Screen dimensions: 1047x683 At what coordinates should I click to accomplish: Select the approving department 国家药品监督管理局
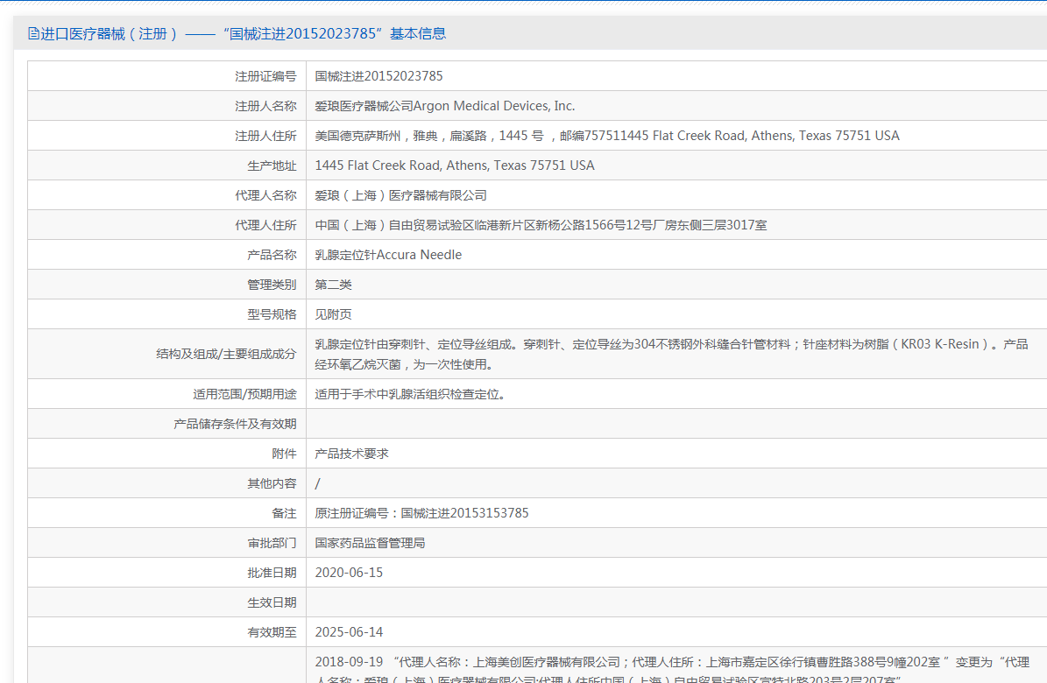point(370,543)
